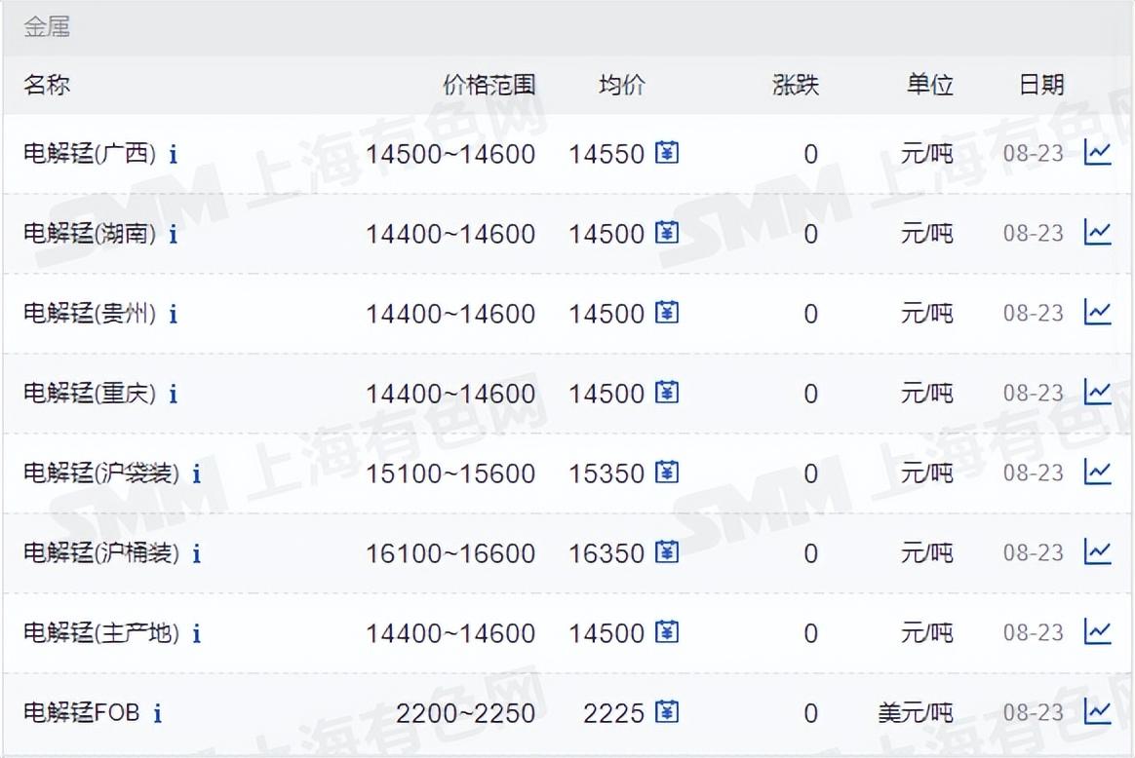Click average price 14550
This screenshot has height=758, width=1135.
[x=607, y=154]
